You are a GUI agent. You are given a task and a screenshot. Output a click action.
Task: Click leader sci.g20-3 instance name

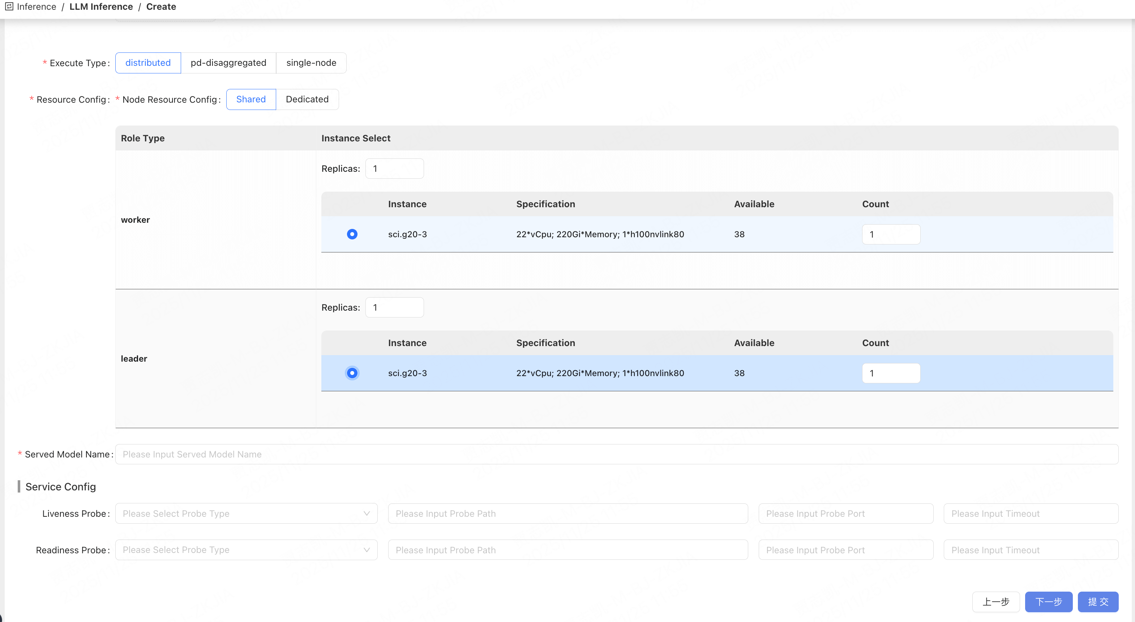pyautogui.click(x=408, y=373)
